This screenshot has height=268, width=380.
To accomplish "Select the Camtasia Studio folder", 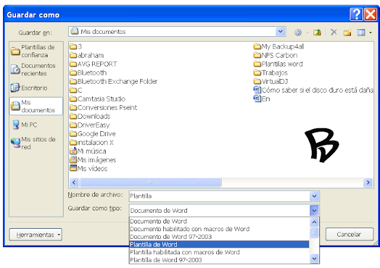I will (97, 99).
